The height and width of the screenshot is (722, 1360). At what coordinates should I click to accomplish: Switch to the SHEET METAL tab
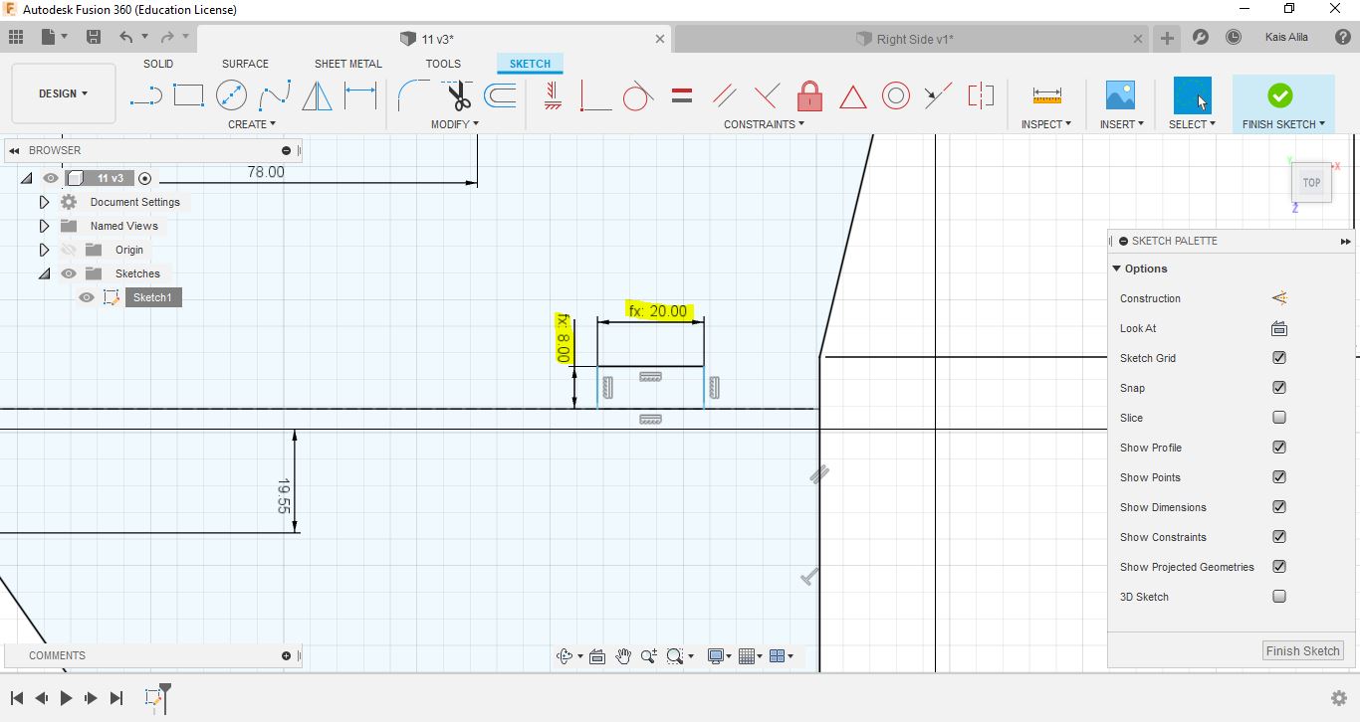348,64
